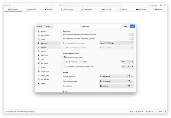Check Allow users to send you files
This screenshot has height=118, width=171.
64,48
